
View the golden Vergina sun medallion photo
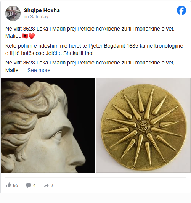[143, 125]
